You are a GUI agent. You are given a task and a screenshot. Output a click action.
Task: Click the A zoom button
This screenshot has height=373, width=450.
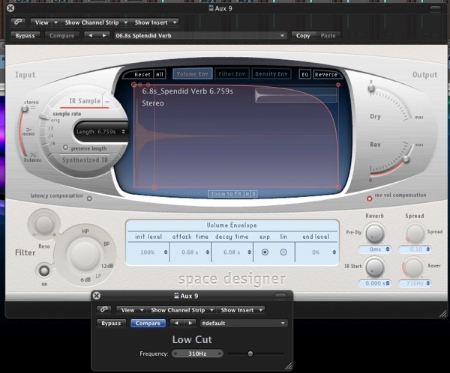pos(247,194)
